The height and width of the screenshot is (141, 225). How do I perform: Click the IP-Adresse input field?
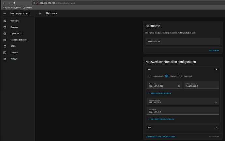(164, 85)
